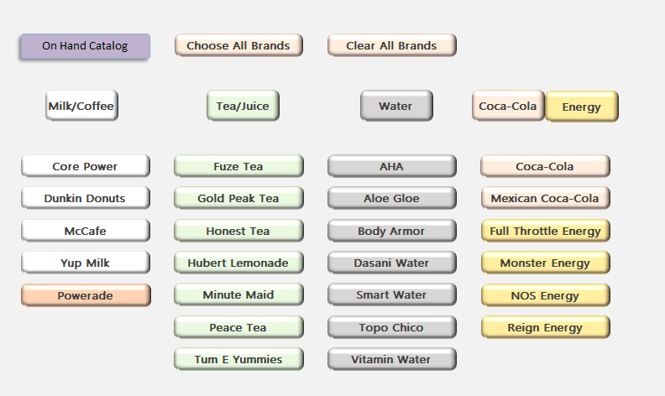665x396 pixels.
Task: Toggle the Reign Energy brand
Action: (x=545, y=327)
